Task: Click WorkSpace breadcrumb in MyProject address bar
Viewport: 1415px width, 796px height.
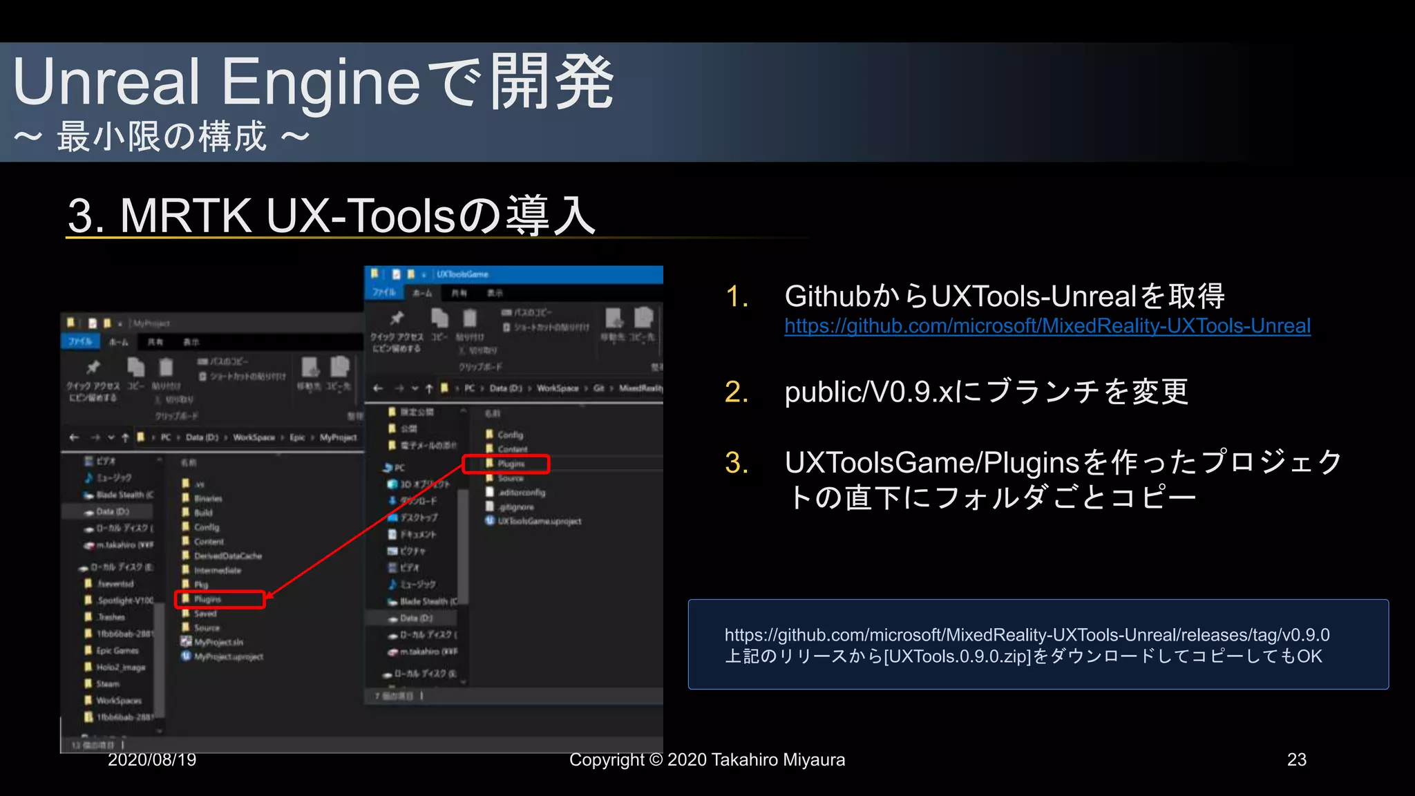Action: coord(254,437)
